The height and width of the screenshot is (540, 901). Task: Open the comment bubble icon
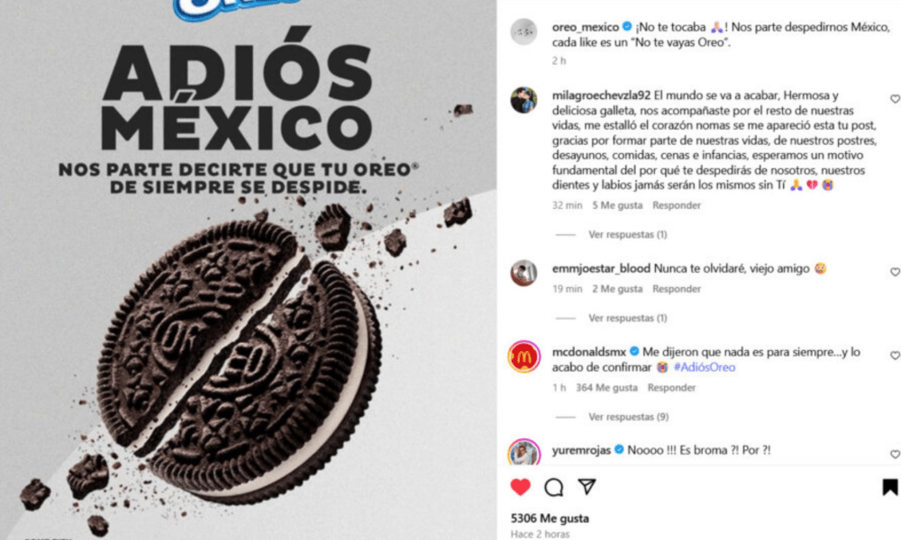coord(553,487)
